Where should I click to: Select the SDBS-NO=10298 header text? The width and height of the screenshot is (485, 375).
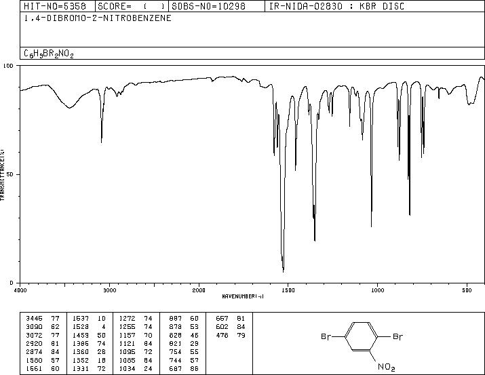208,6
